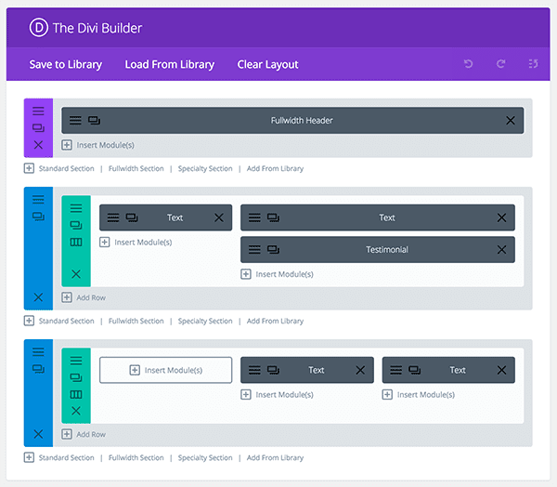Click Load From Library
The image size is (557, 487).
click(x=170, y=64)
